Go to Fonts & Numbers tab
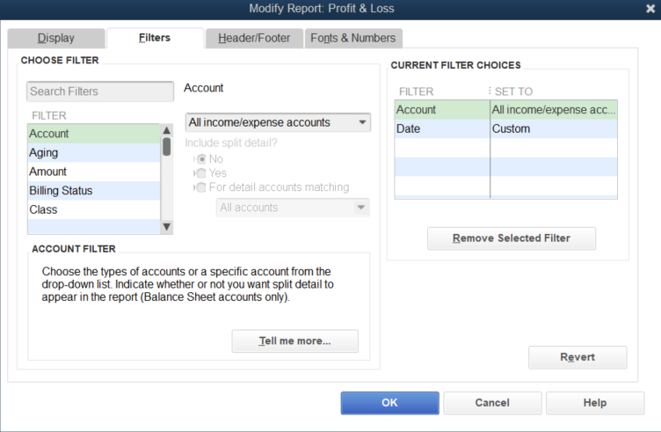This screenshot has width=661, height=432. click(354, 39)
